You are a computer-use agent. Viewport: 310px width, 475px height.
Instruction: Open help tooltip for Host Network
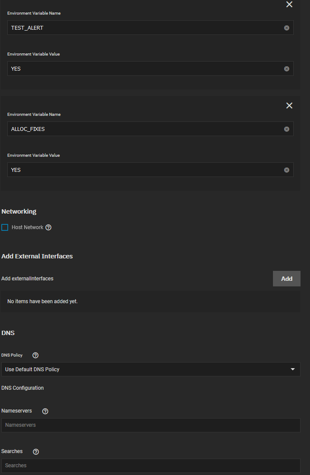(x=48, y=227)
